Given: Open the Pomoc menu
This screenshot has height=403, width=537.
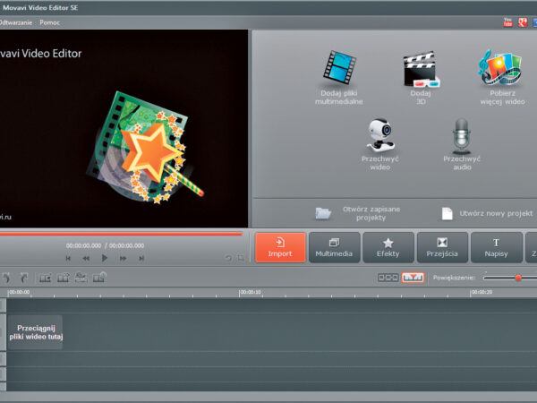Looking at the screenshot, I should point(50,21).
